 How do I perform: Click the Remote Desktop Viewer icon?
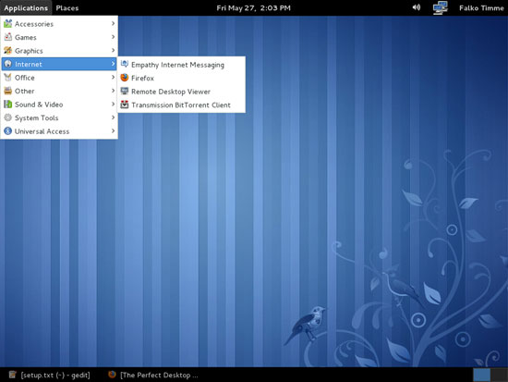click(125, 92)
